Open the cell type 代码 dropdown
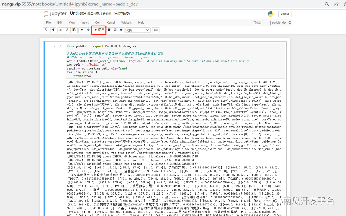This screenshot has height=216, width=346. [138, 30]
